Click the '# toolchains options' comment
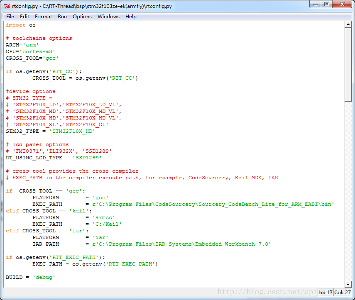 (x=39, y=38)
